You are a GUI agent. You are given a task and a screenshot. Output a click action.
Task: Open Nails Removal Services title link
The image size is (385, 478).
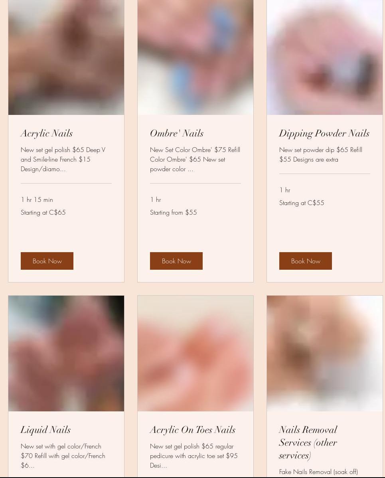coord(308,442)
